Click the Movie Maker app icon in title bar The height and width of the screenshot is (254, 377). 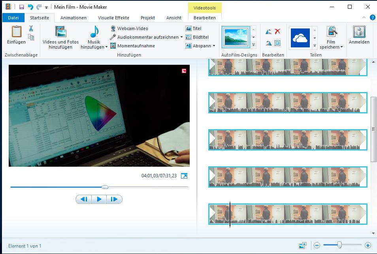tap(8, 7)
